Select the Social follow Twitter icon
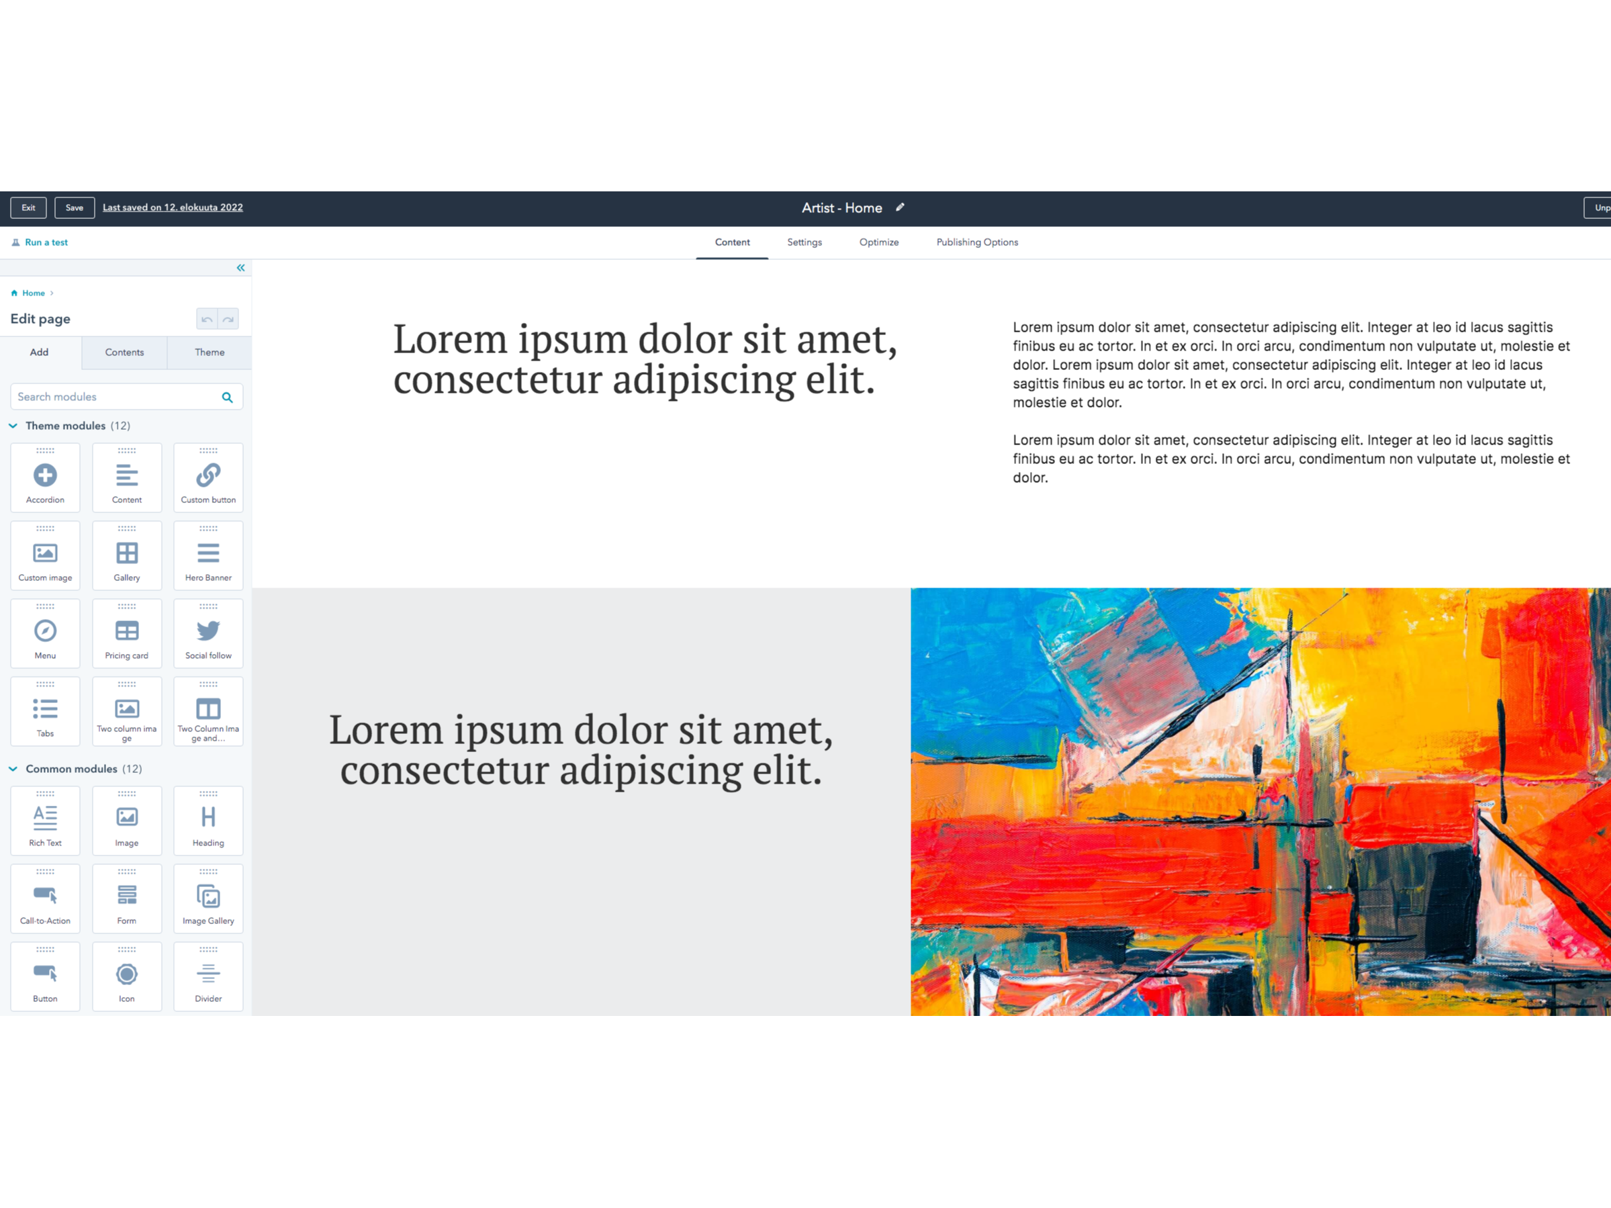Image resolution: width=1611 pixels, height=1208 pixels. [x=208, y=631]
